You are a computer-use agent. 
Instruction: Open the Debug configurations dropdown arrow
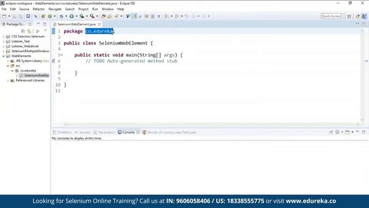(66, 16)
